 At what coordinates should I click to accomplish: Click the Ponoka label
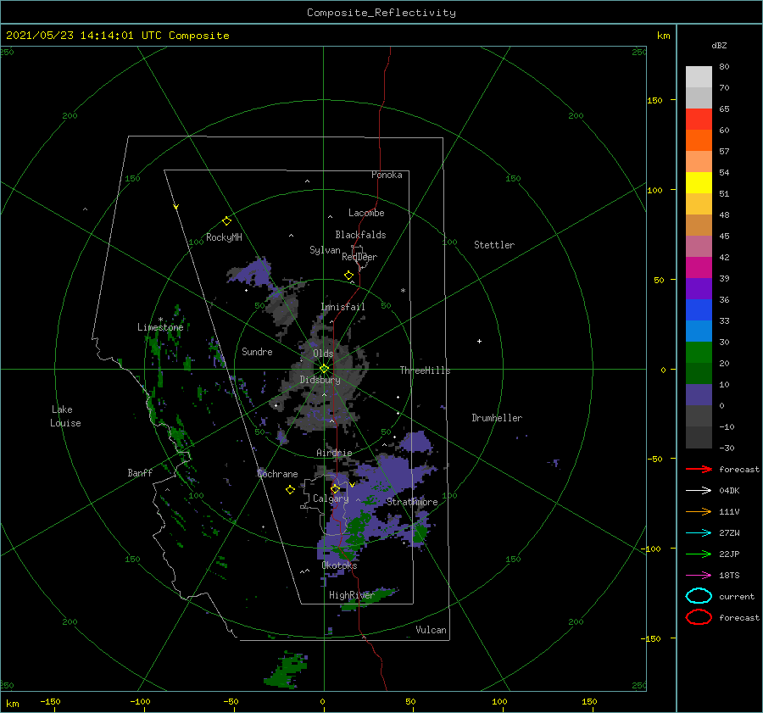point(387,175)
